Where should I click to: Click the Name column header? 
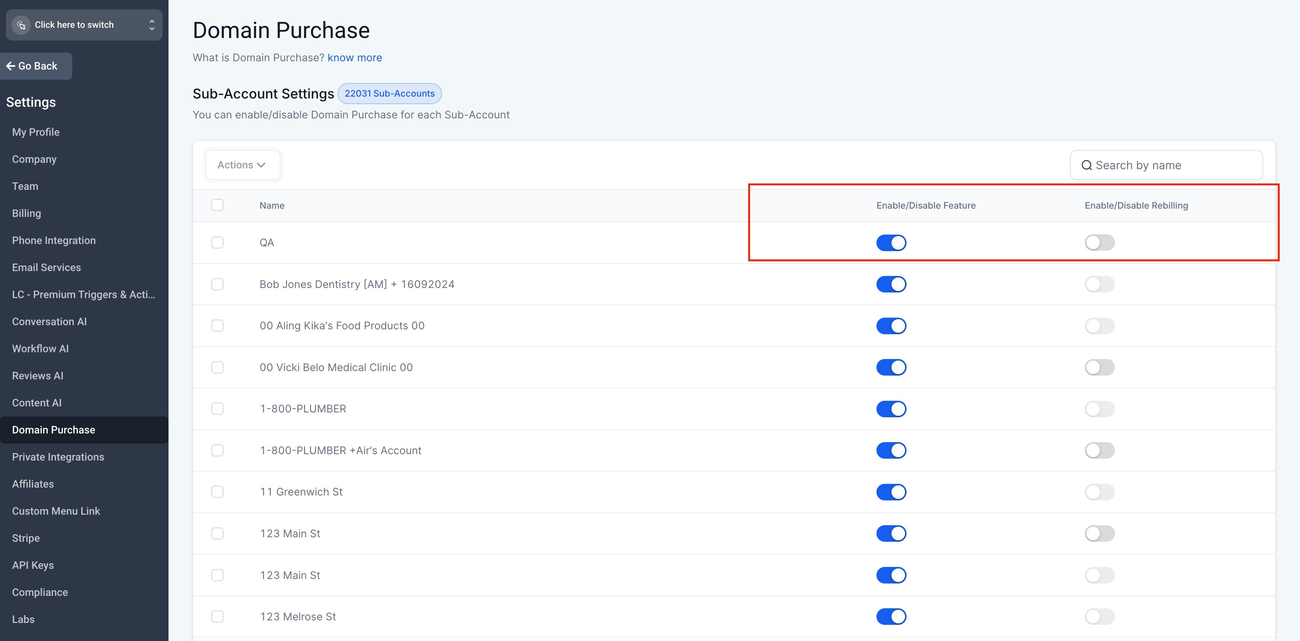tap(272, 205)
